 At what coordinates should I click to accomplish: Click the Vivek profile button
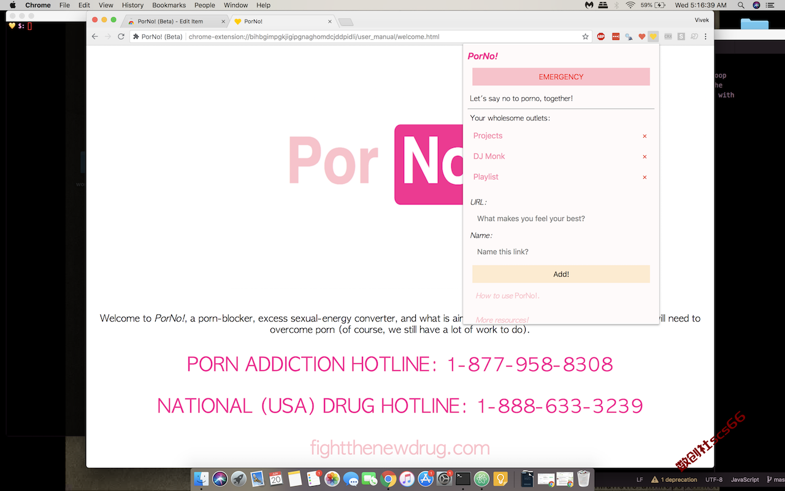pos(701,20)
